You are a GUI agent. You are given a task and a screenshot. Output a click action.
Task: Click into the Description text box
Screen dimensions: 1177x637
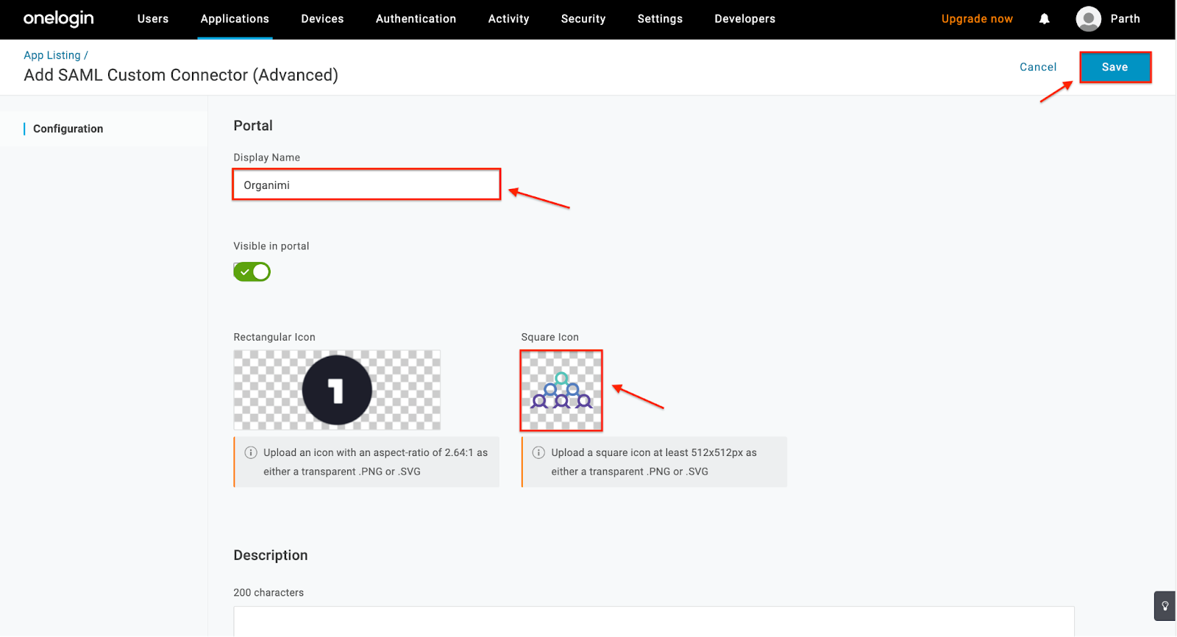[x=653, y=622]
